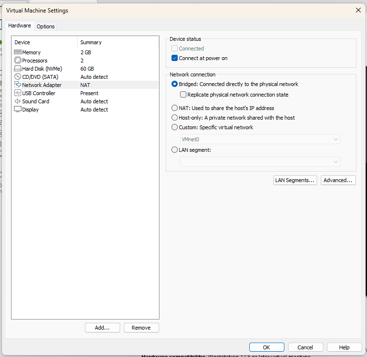Image resolution: width=367 pixels, height=357 pixels.
Task: Open the LAN Segments... dialog
Action: tap(295, 180)
